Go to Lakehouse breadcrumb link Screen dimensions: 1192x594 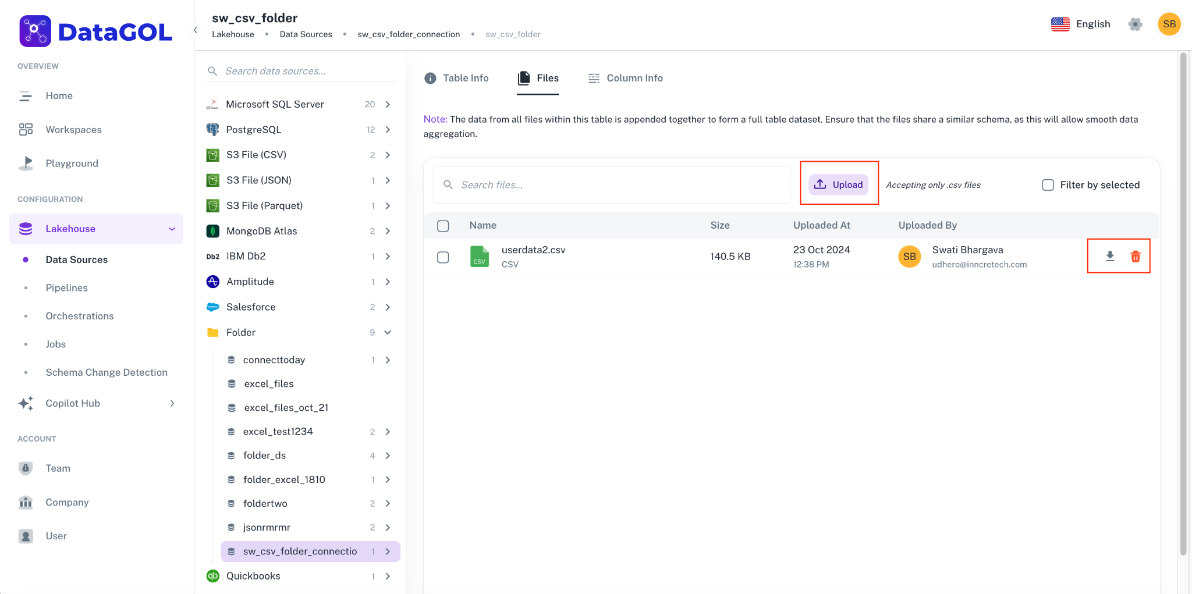pyautogui.click(x=233, y=34)
